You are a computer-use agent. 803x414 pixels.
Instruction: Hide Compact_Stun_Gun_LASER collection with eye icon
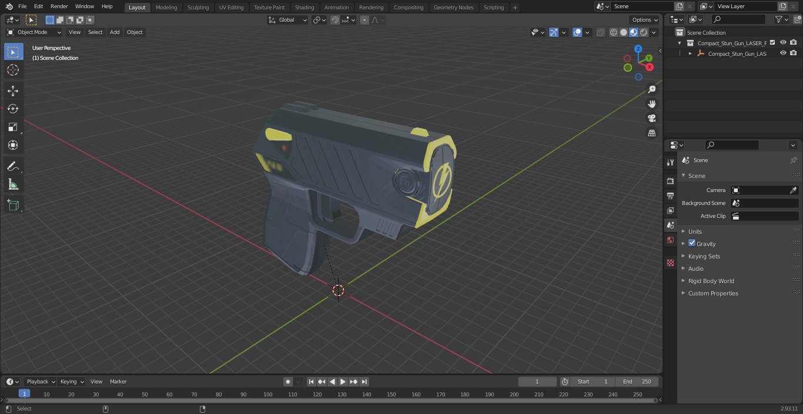click(783, 42)
